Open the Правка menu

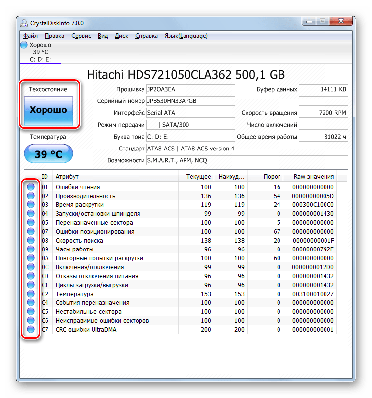click(x=54, y=36)
